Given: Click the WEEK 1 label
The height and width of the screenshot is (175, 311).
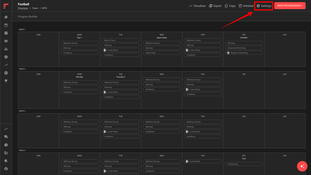Looking at the screenshot, I should coord(22,29).
